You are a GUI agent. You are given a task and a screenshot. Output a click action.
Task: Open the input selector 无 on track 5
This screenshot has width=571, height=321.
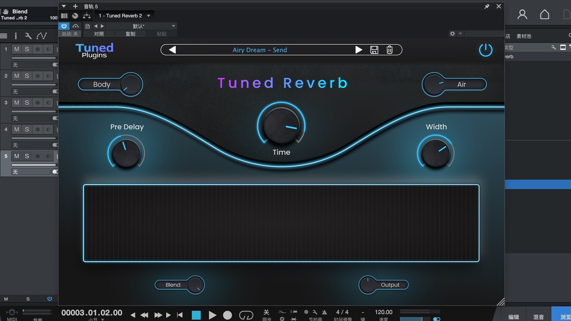31,172
